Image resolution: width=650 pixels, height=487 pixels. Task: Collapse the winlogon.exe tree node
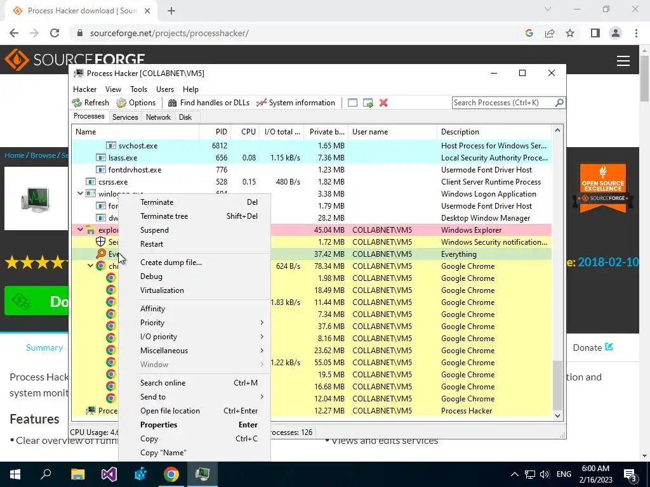(x=81, y=193)
